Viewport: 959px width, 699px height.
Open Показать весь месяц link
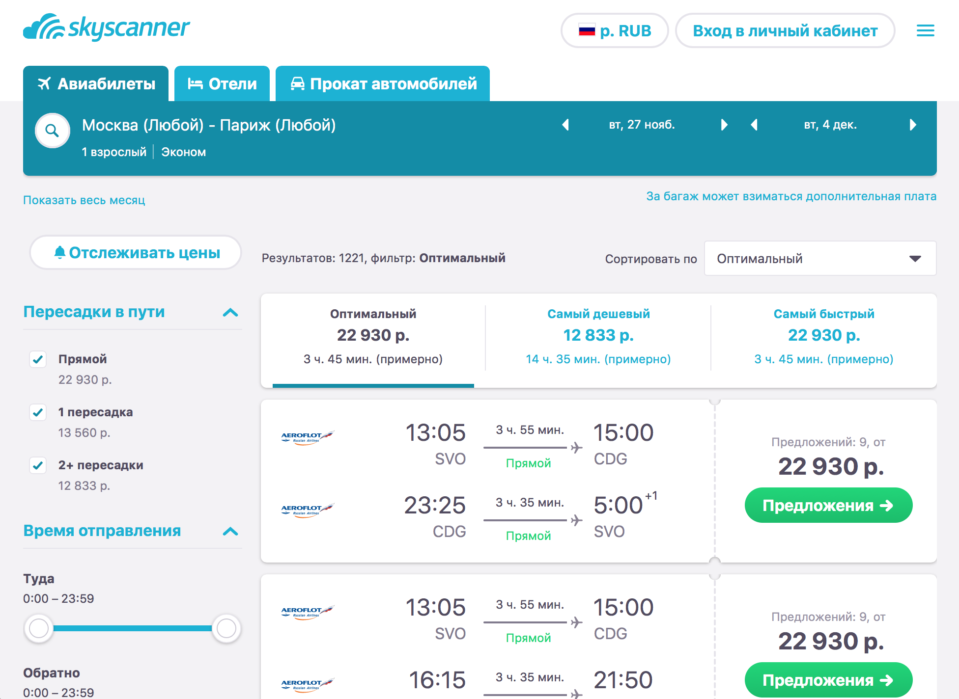pos(84,200)
